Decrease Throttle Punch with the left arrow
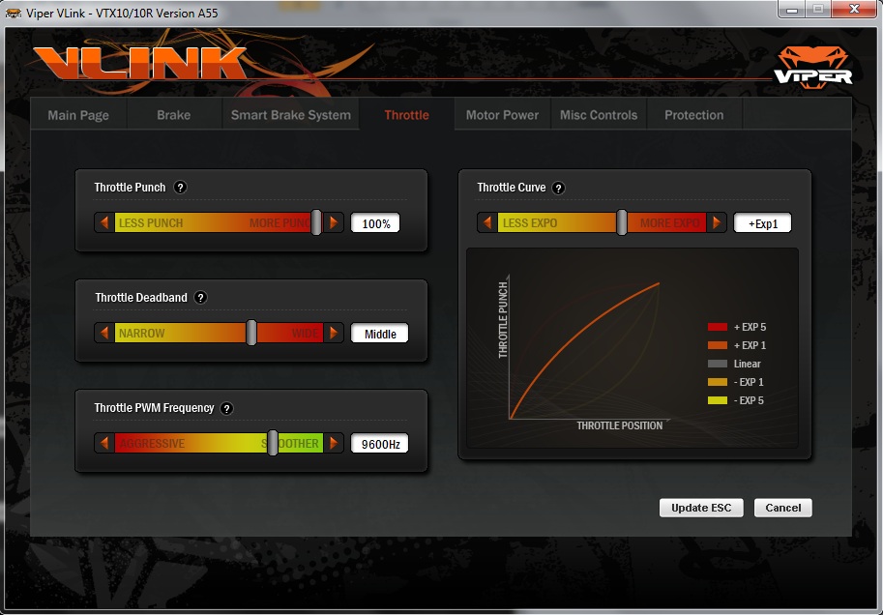Image resolution: width=883 pixels, height=615 pixels. [x=104, y=223]
